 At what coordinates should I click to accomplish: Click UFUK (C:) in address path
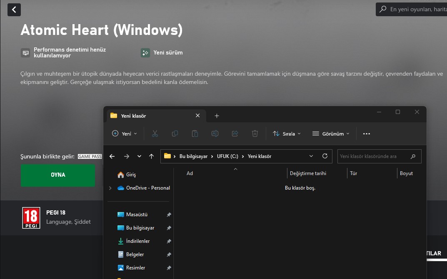point(227,156)
